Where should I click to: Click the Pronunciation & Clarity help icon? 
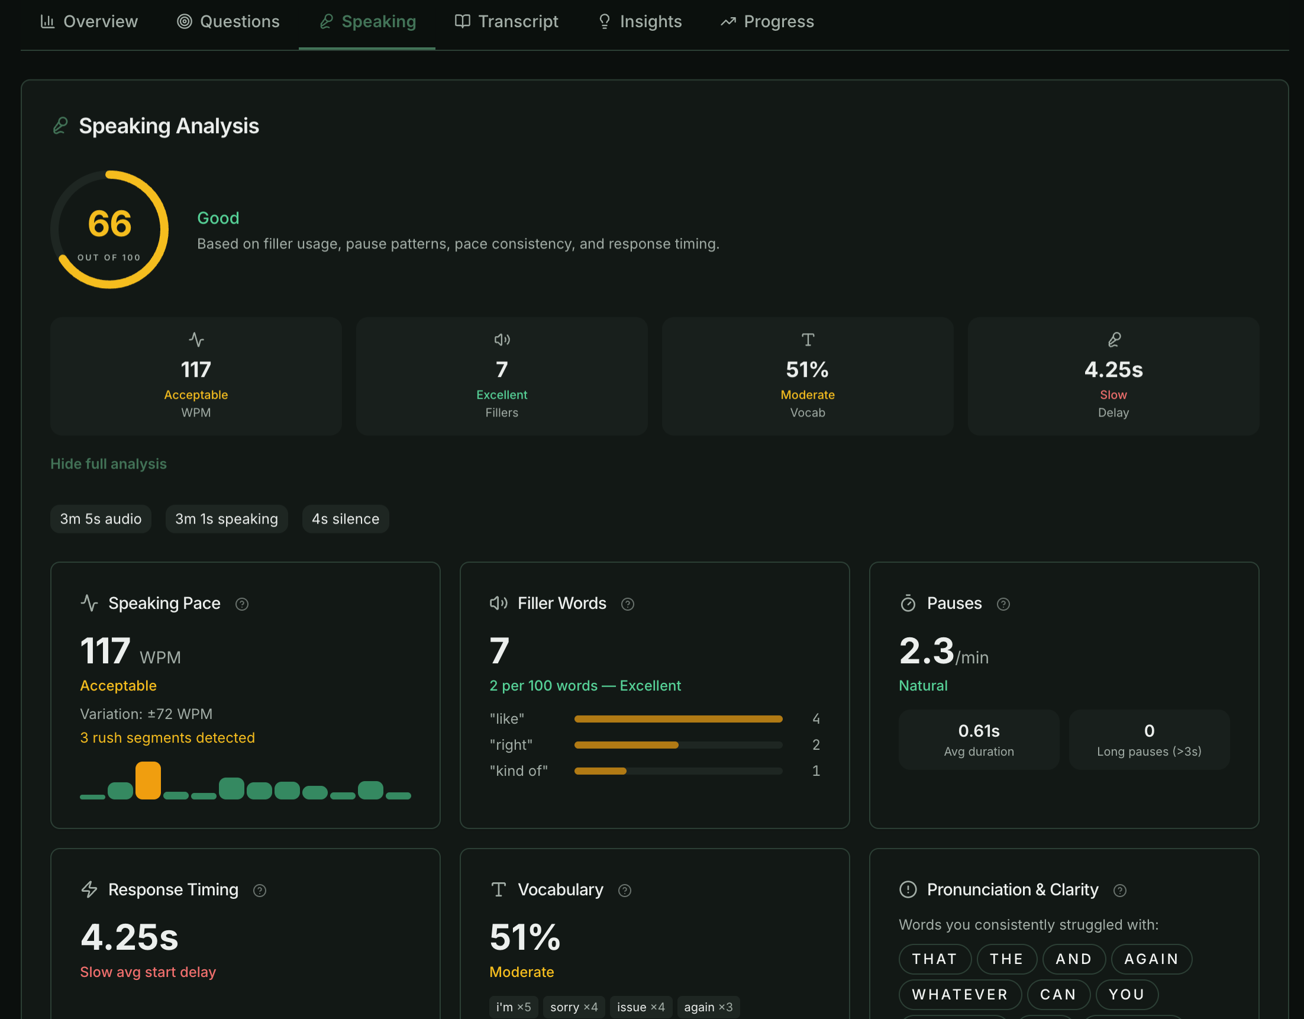[1120, 891]
